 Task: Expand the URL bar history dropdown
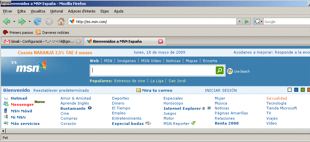(x=240, y=22)
